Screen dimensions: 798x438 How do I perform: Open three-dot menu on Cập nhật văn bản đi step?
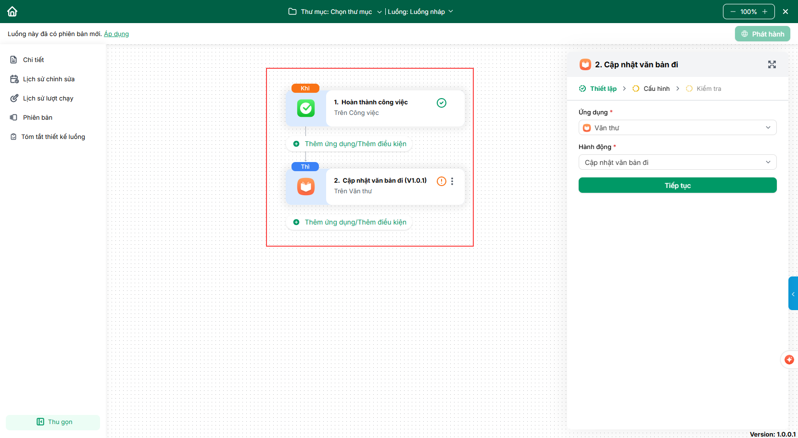pos(452,181)
